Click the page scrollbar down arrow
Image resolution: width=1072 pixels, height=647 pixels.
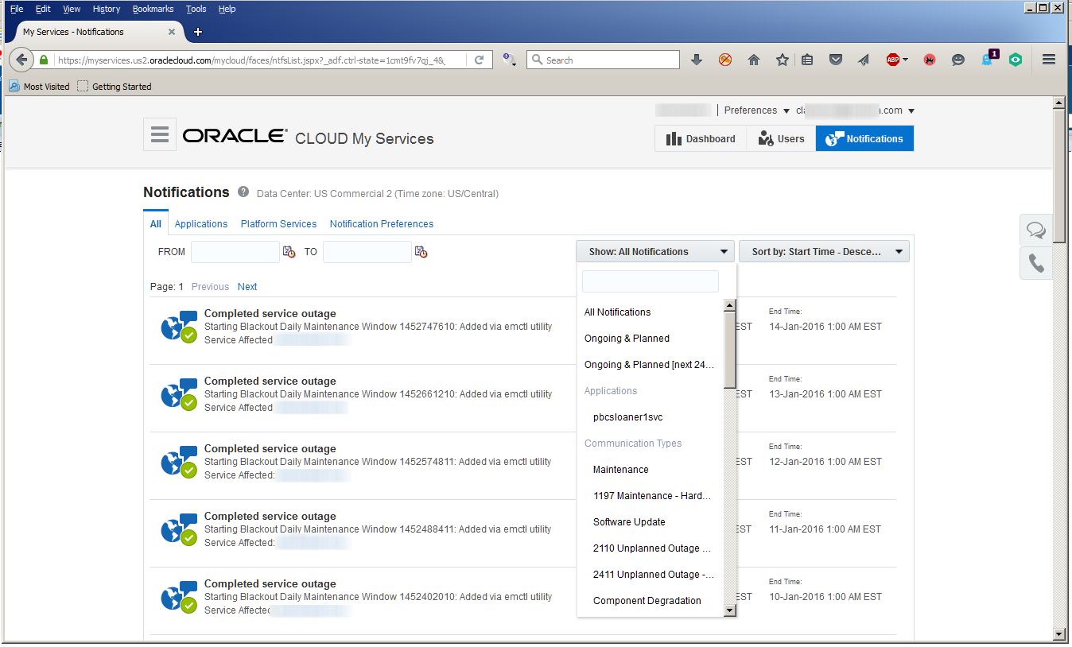point(1058,634)
